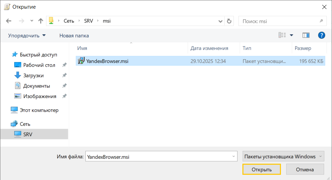The width and height of the screenshot is (332, 180).
Task: Open Документы in the sidebar
Action: tap(36, 86)
